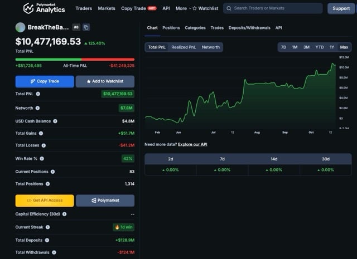Click Add to Watchlist button
Screen dimensions: 357x259
click(105, 81)
